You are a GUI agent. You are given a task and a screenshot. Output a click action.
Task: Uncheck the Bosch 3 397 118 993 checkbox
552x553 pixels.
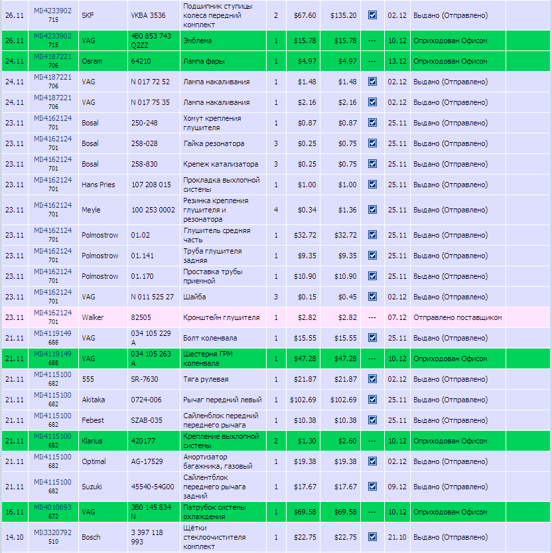372,537
